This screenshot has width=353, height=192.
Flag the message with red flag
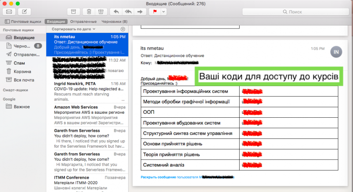(x=155, y=12)
